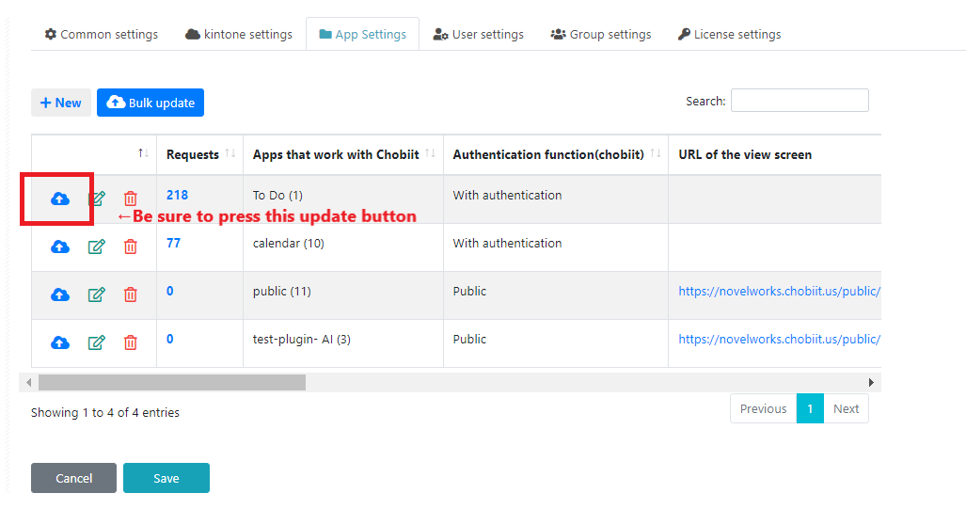Click the Bulk update button
The image size is (966, 509).
click(150, 103)
